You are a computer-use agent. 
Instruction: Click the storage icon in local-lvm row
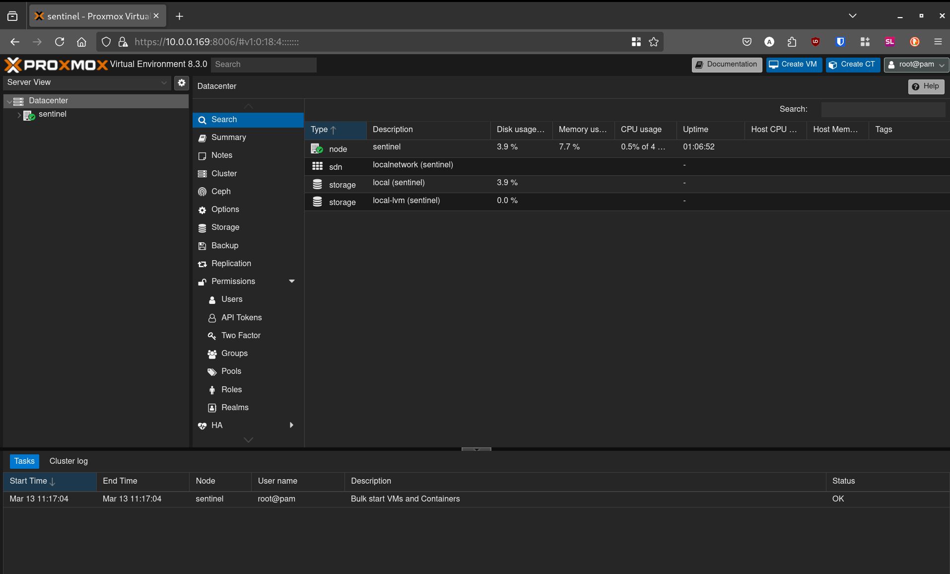click(317, 202)
